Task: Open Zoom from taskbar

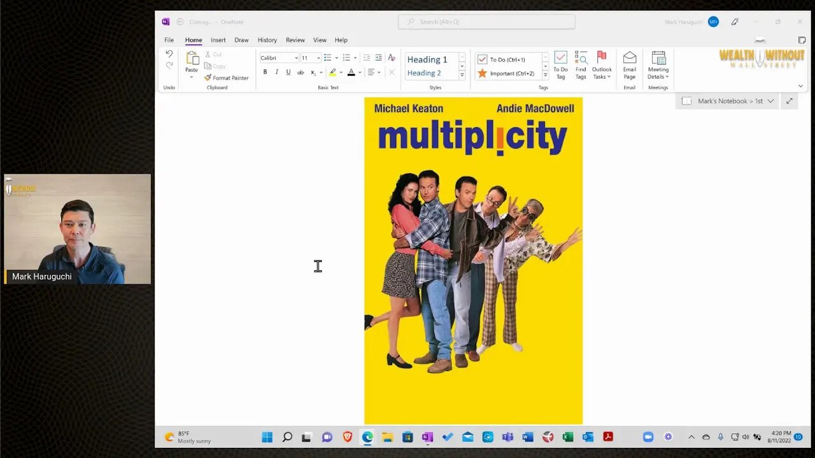Action: (x=648, y=437)
